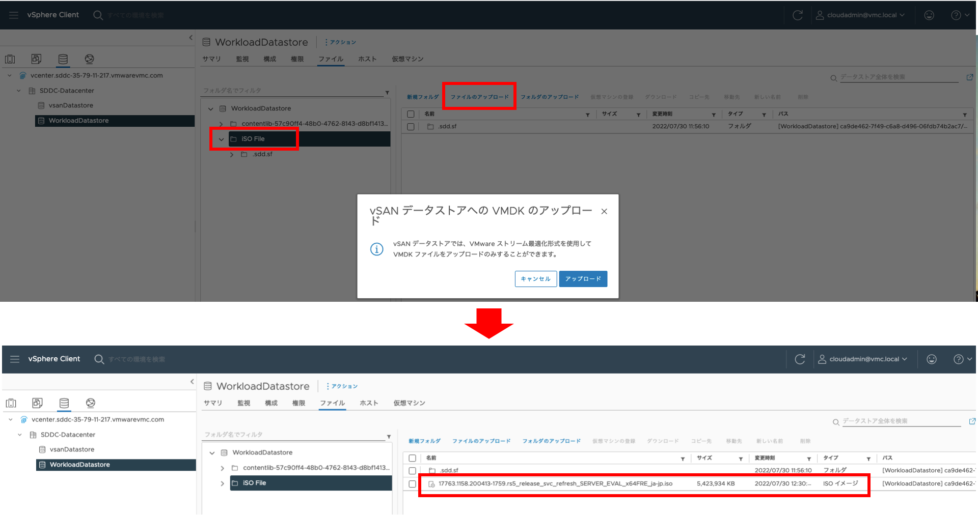Tick the select-all checkbox in the upper file table
Image resolution: width=978 pixels, height=515 pixels.
(411, 114)
